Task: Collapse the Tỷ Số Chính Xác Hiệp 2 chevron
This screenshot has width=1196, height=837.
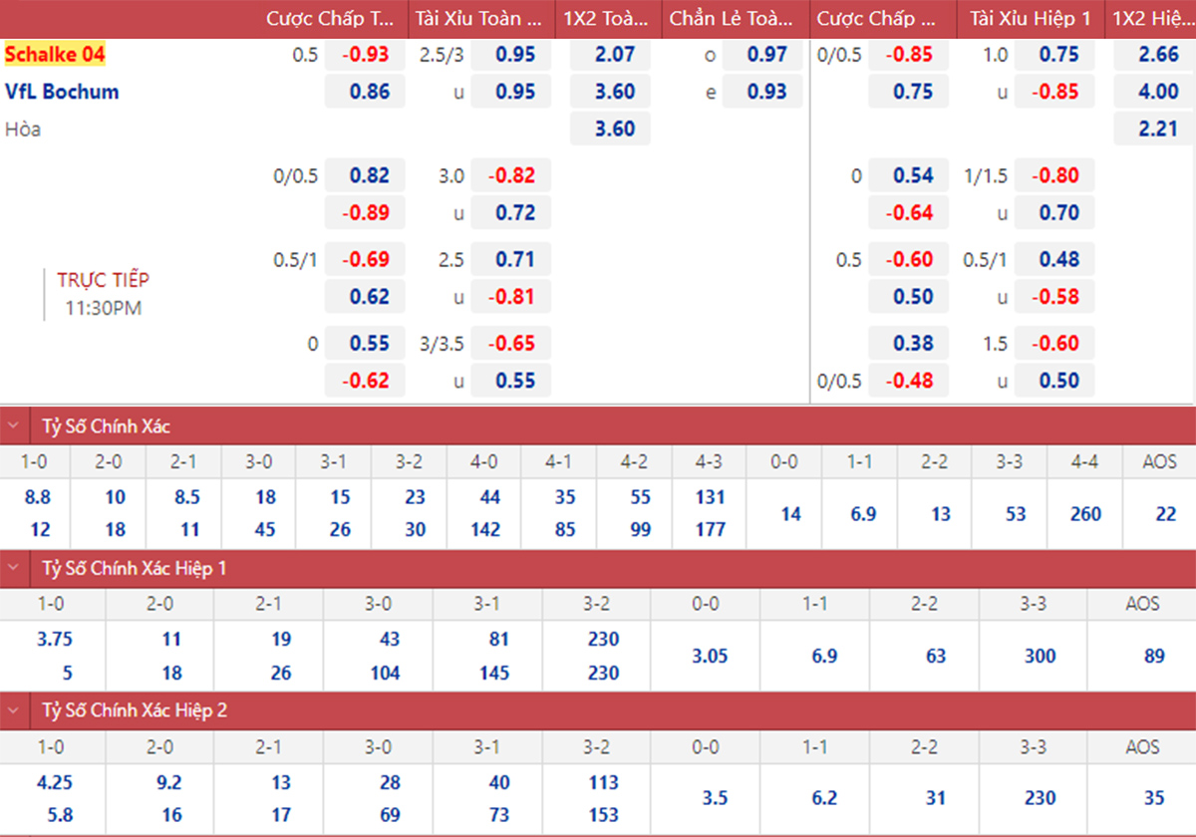Action: point(13,710)
